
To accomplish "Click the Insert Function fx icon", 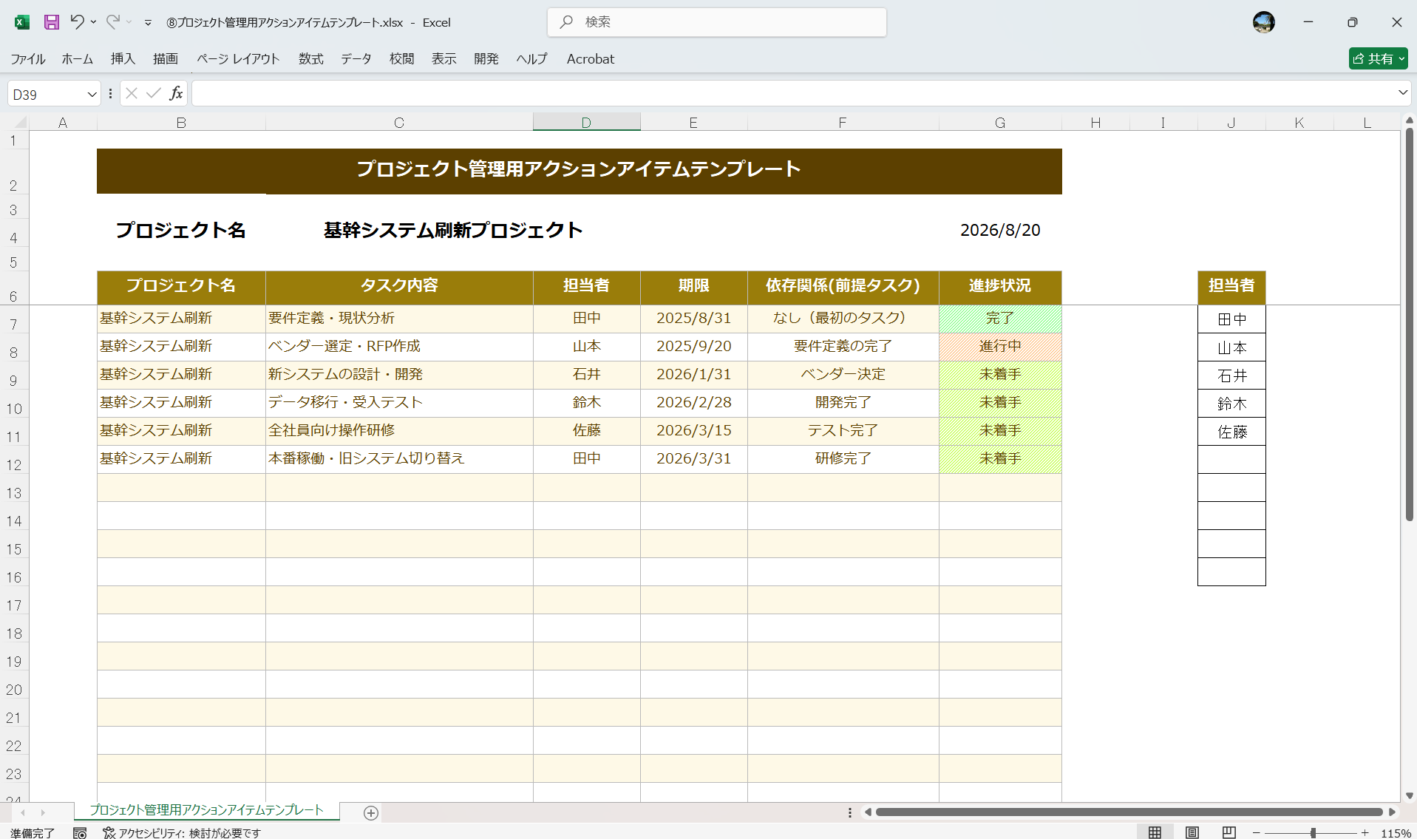I will 176,93.
